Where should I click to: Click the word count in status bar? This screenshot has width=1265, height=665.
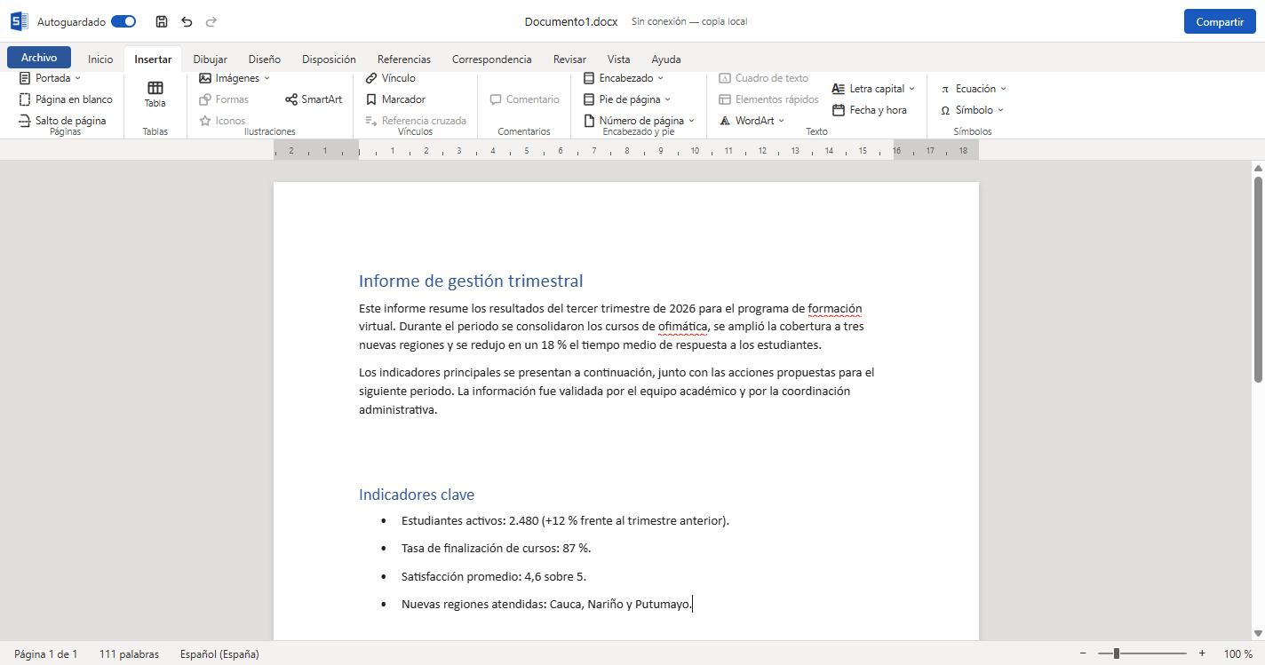[130, 654]
